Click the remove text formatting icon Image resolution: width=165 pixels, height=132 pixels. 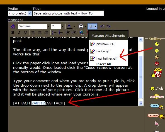tap(13, 26)
